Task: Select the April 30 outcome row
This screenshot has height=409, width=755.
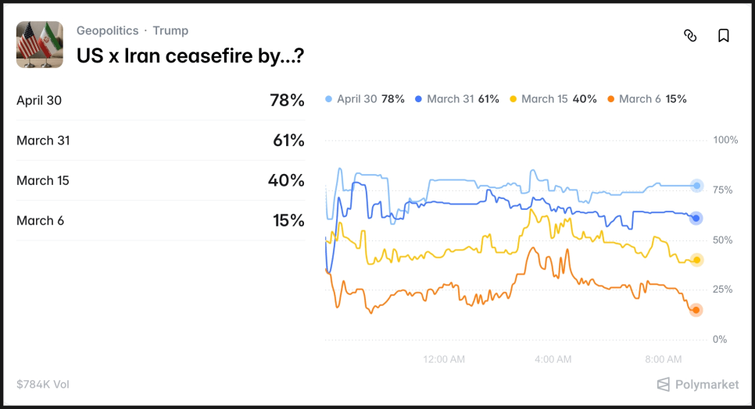Action: [160, 100]
